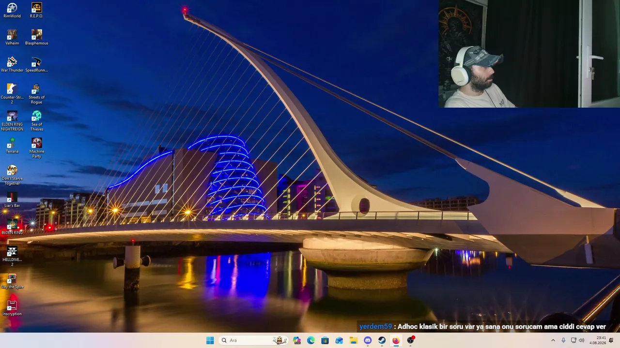Expand the hidden system tray icons chevron
Viewport: 620px width, 348px height.
pos(553,340)
